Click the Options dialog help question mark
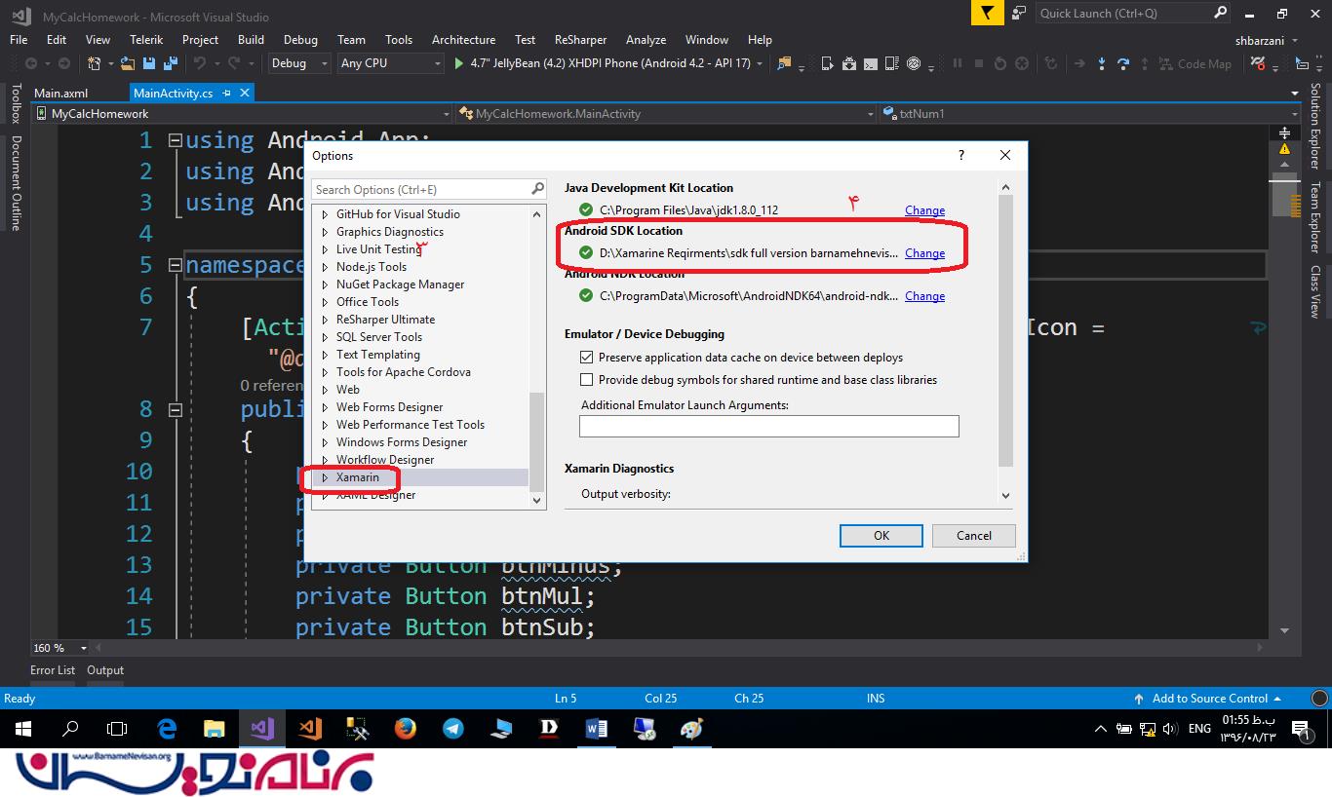This screenshot has width=1332, height=797. click(x=960, y=155)
